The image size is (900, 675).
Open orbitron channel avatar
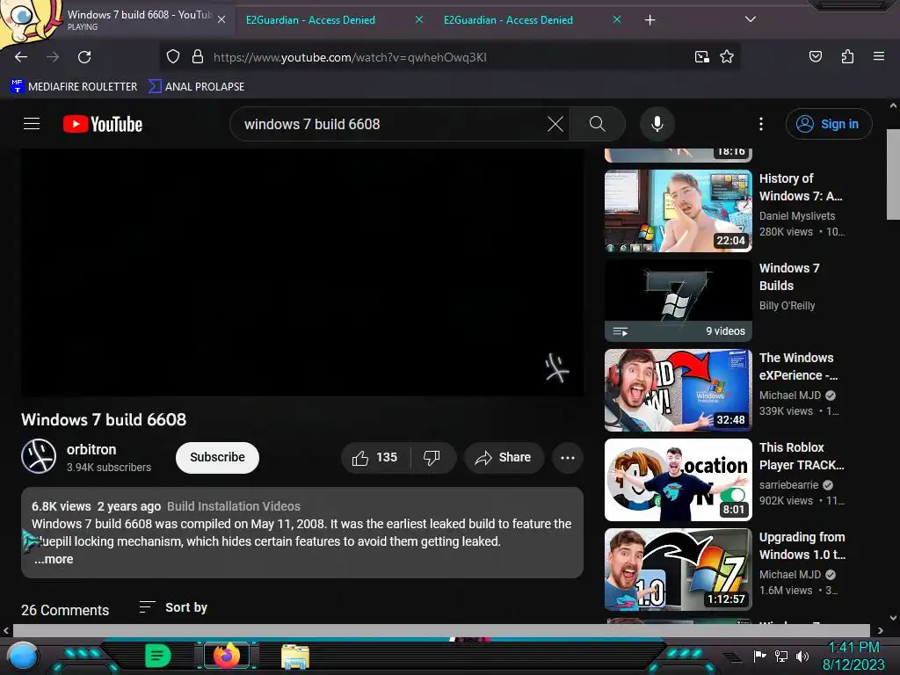(x=39, y=456)
